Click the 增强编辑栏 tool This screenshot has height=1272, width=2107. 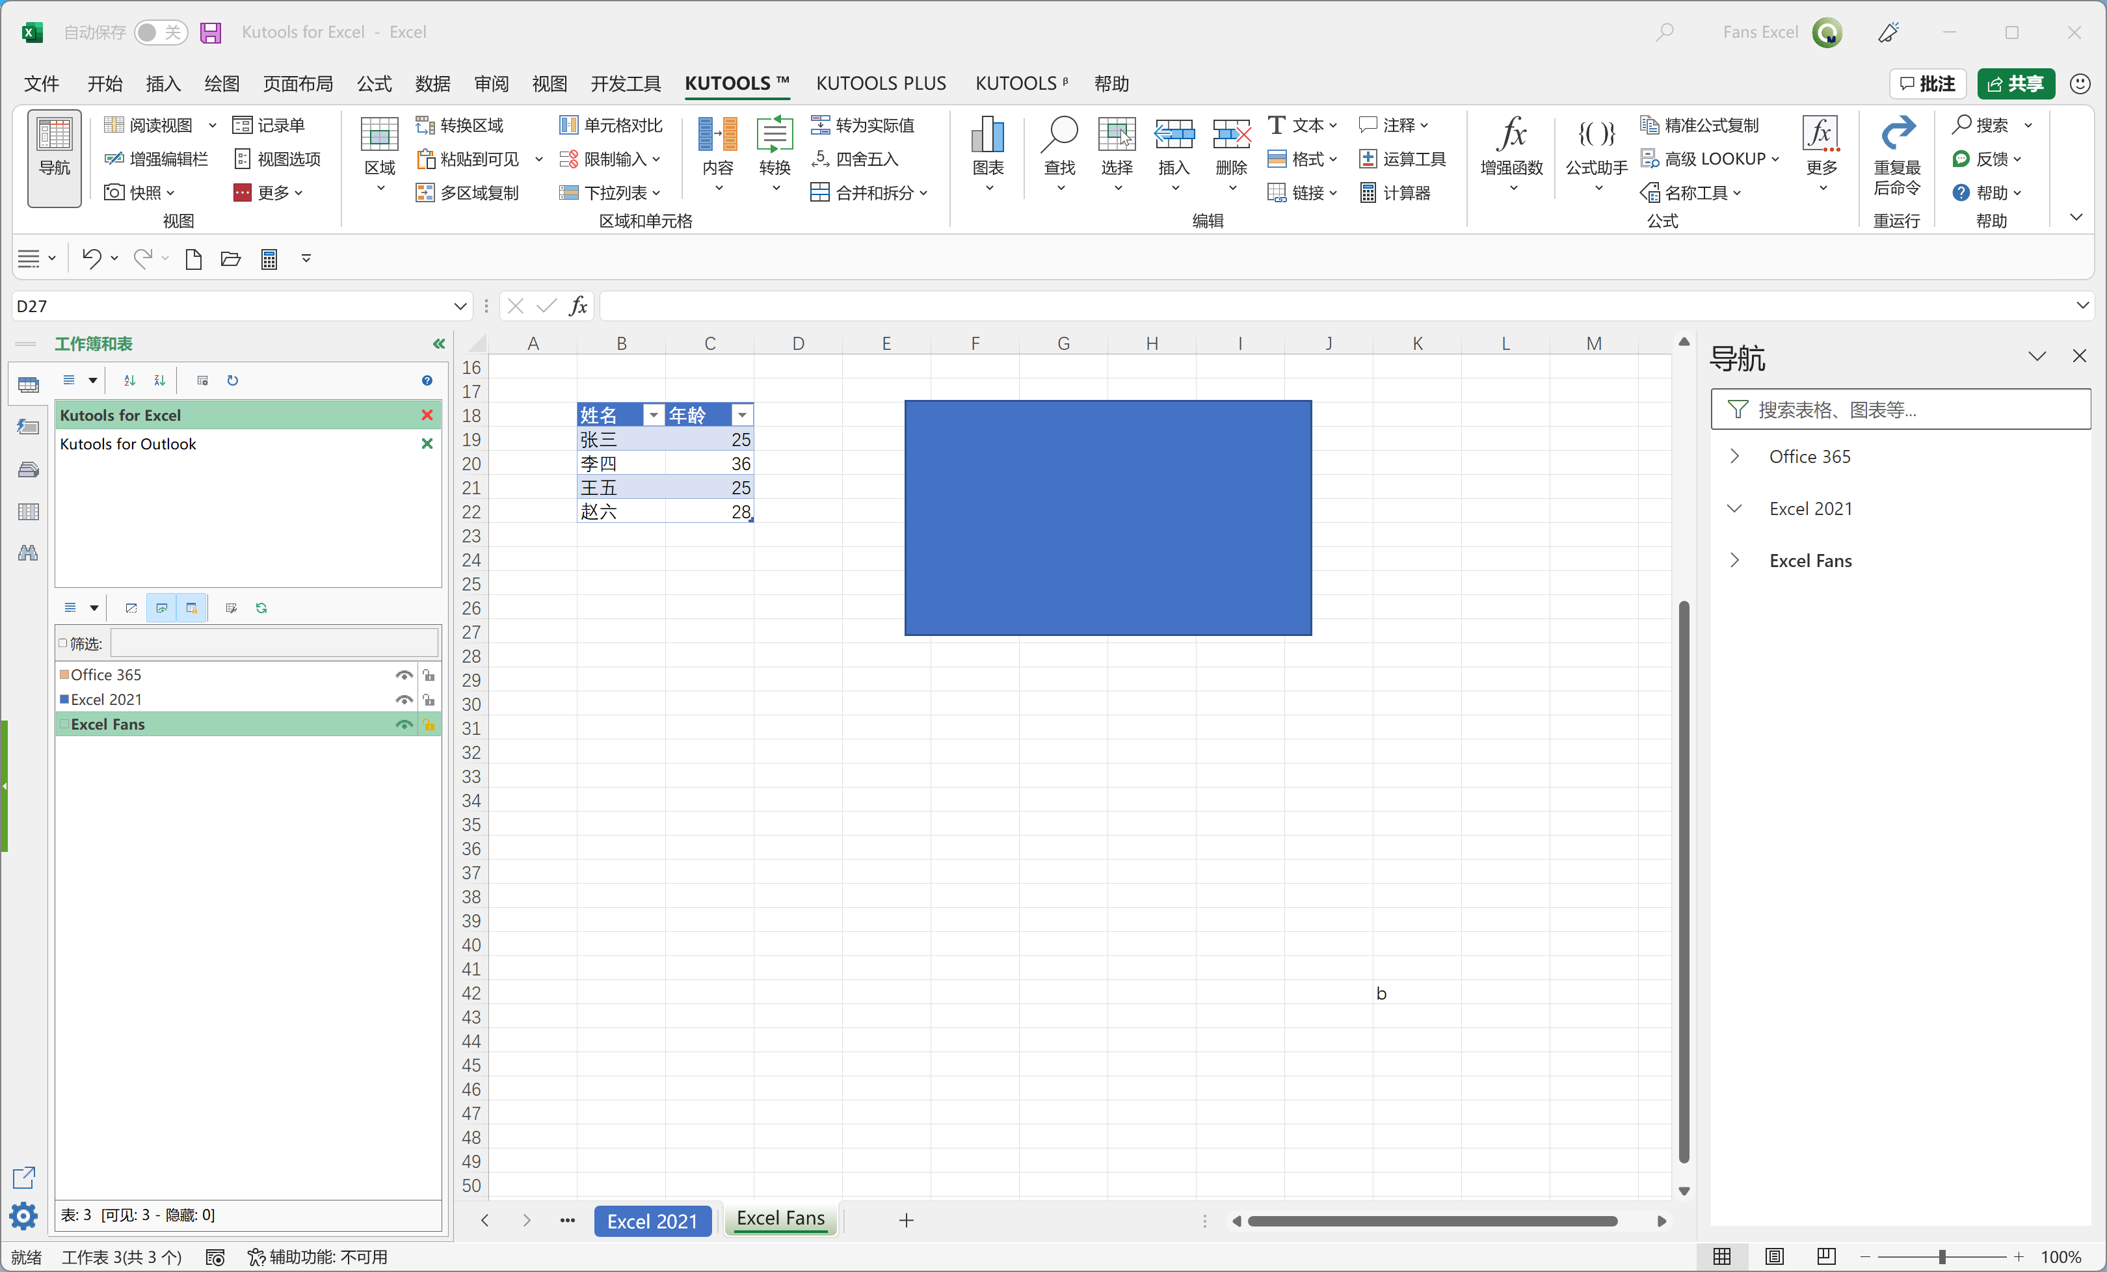(x=157, y=159)
